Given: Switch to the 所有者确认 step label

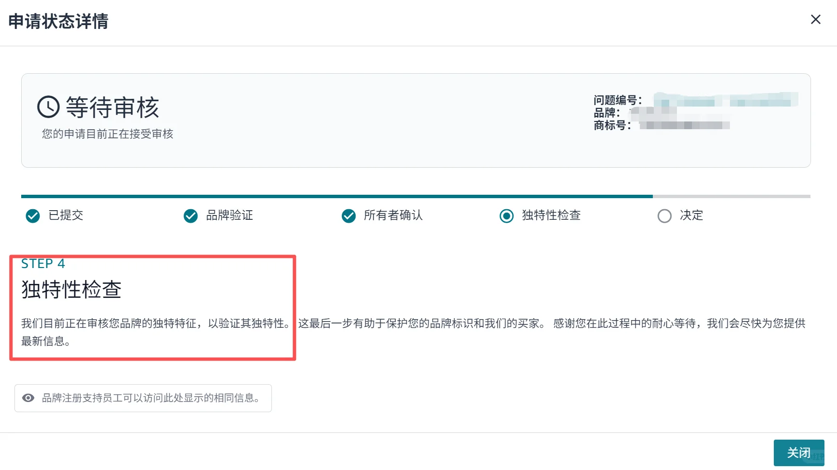Looking at the screenshot, I should 393,215.
